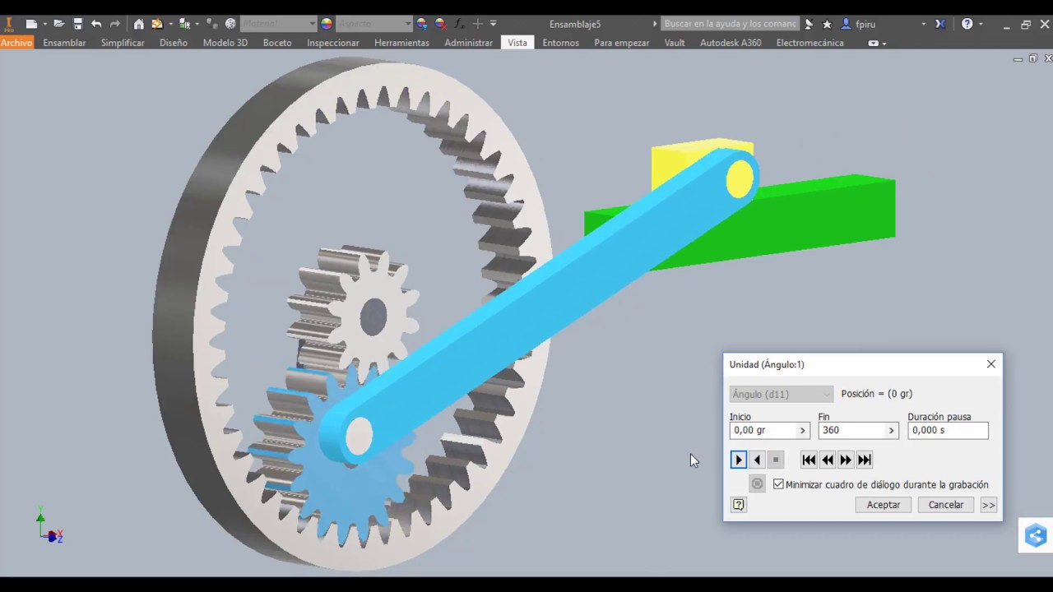Click the XYZ axis triad indicator
Viewport: 1053px width, 592px height.
(x=49, y=526)
